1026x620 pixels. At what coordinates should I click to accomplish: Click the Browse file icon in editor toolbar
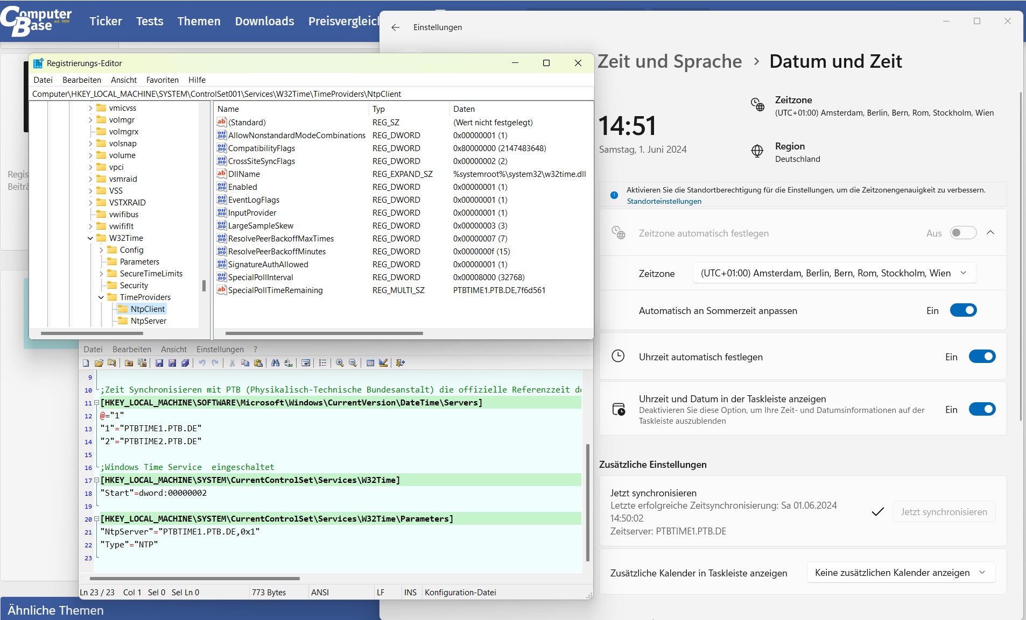[x=112, y=363]
